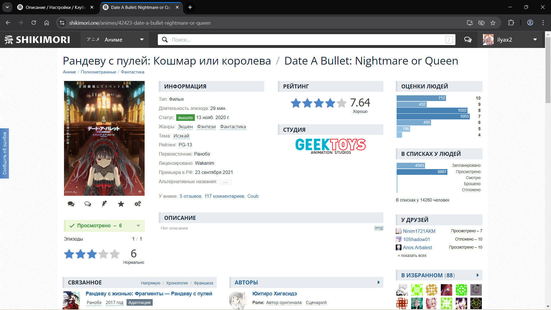Open the "5 отзывов" reviews link
Screen dimensions: 551x310
(x=190, y=196)
